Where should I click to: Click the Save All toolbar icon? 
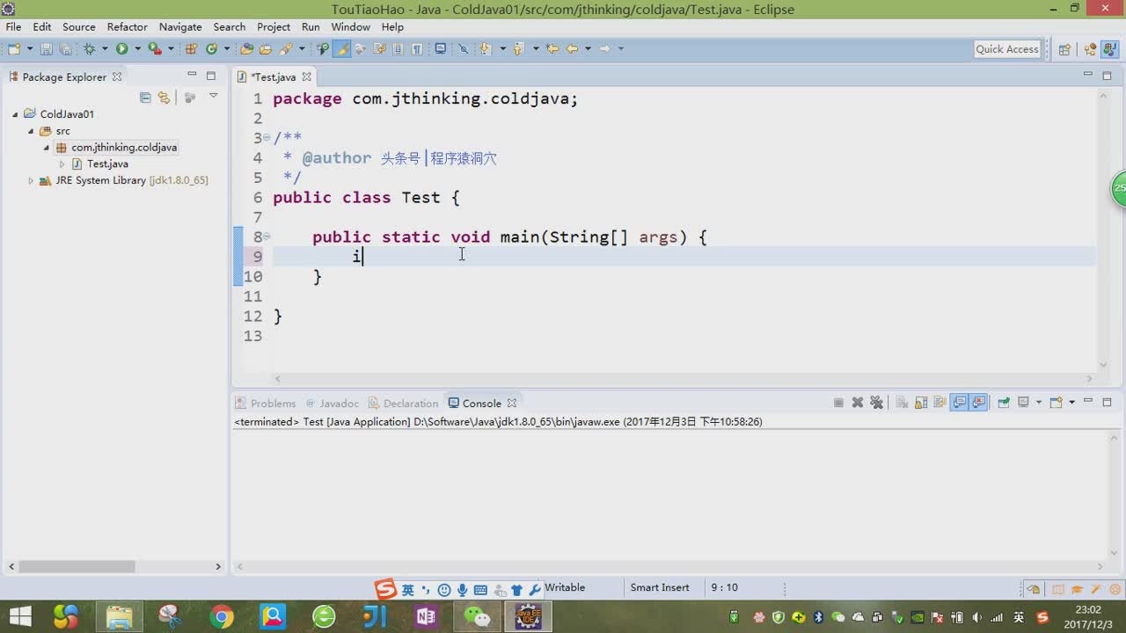pyautogui.click(x=65, y=49)
